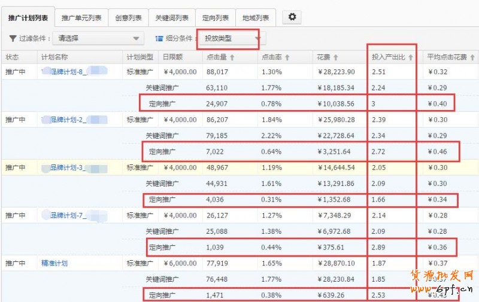This screenshot has height=302, width=479.
Task: Open the 投放类型 breakdown dropdown
Action: point(232,39)
